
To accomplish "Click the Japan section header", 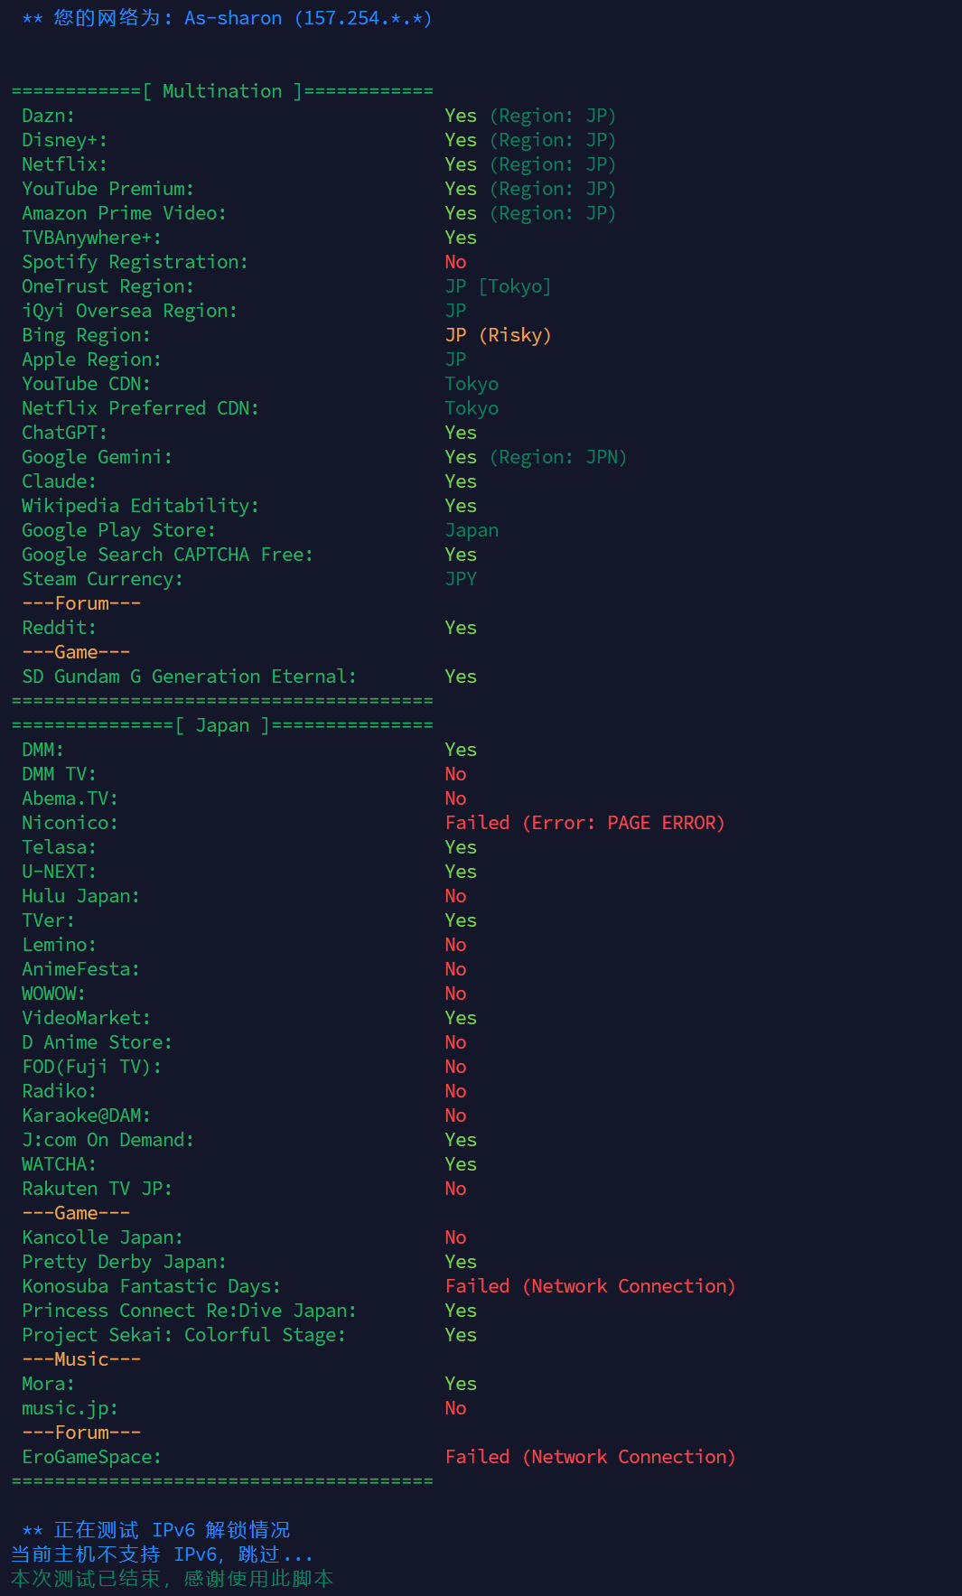I will 222,725.
